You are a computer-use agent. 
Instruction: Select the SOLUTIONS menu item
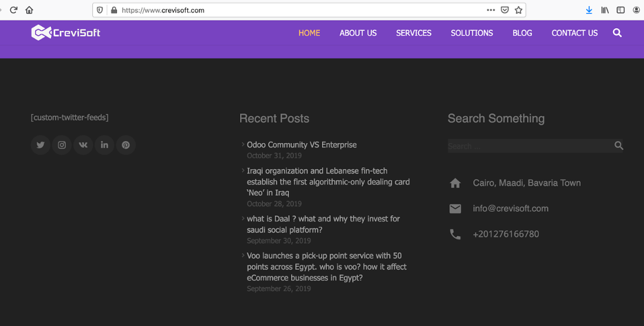[471, 33]
